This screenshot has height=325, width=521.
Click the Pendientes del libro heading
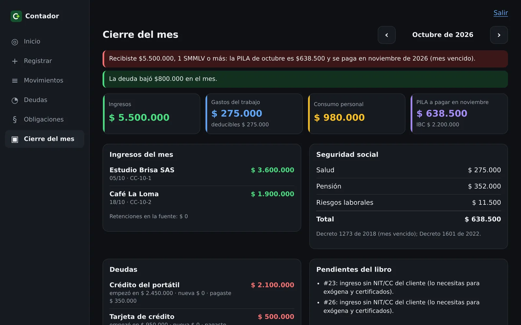(354, 269)
